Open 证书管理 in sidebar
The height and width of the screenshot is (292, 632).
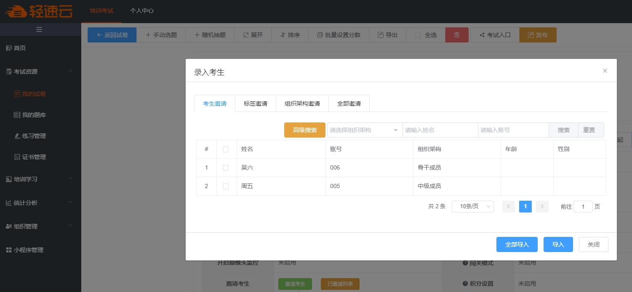pos(34,157)
